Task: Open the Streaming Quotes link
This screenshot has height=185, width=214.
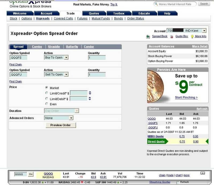Action: 160,182
